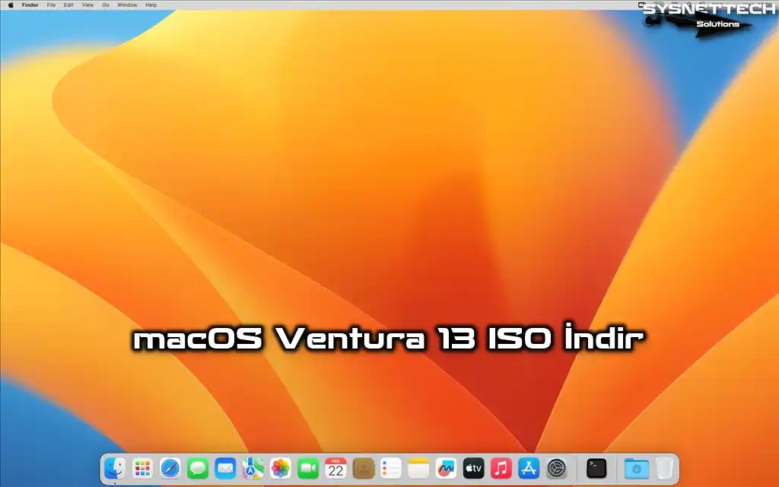779x487 pixels.
Task: Open the Notes app
Action: click(x=418, y=468)
